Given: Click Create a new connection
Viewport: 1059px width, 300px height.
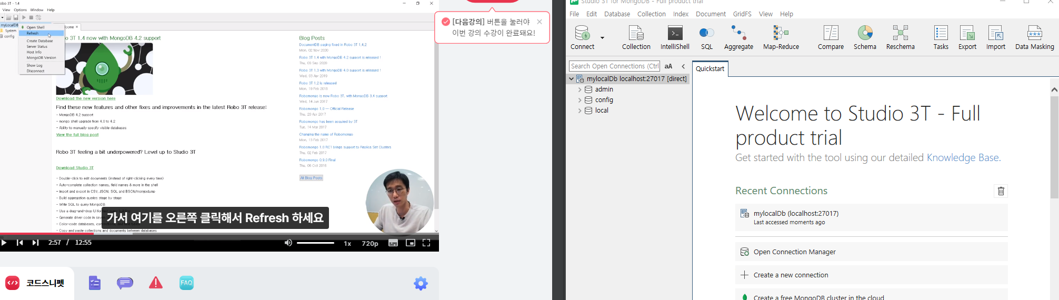Looking at the screenshot, I should (871, 275).
